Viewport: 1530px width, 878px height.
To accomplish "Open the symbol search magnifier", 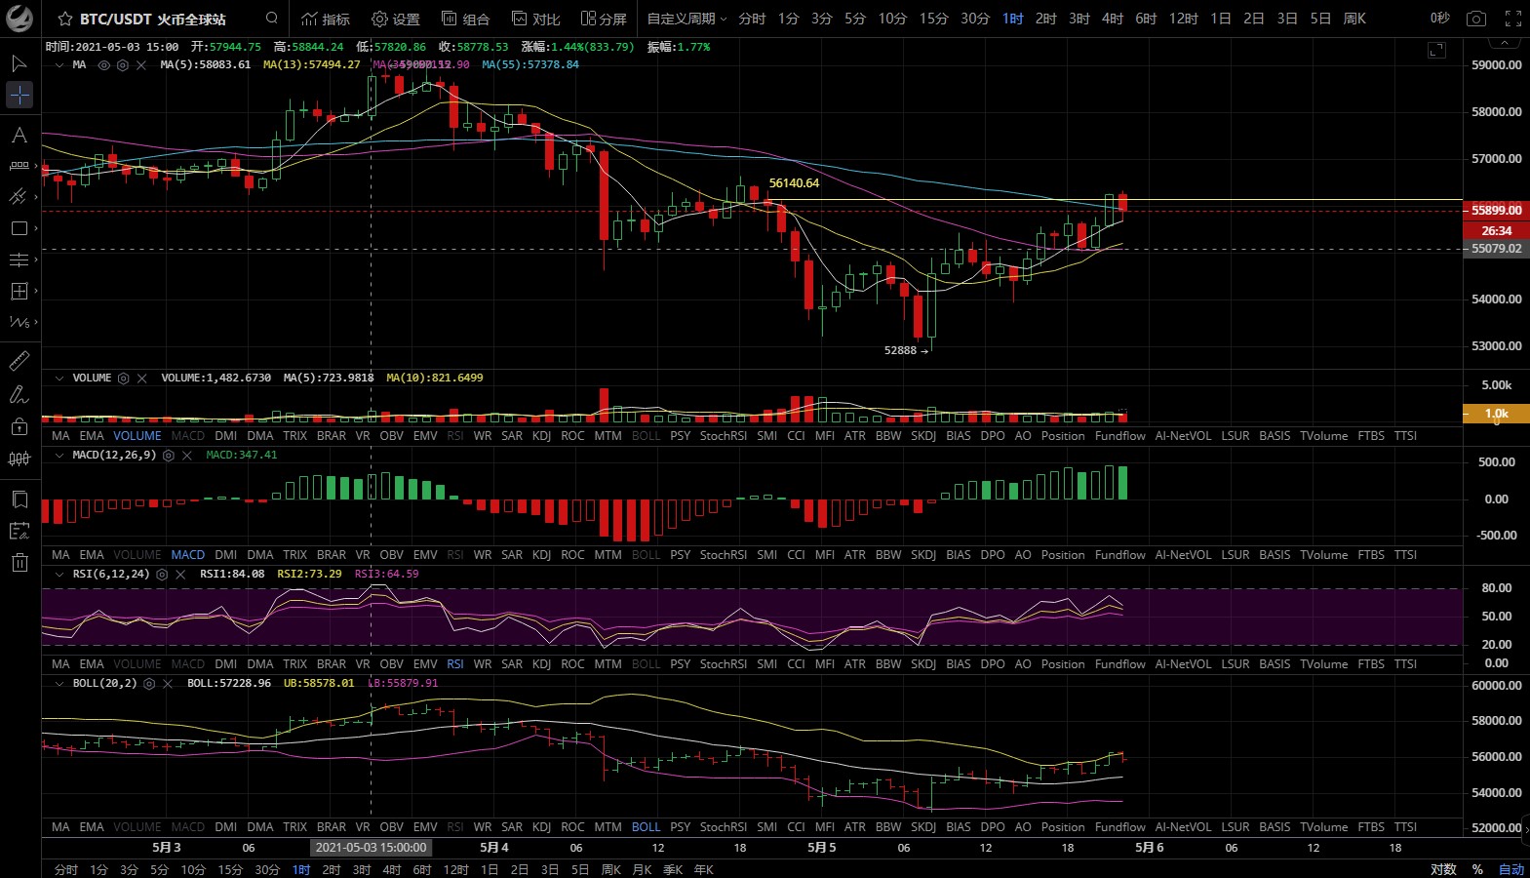I will (272, 18).
